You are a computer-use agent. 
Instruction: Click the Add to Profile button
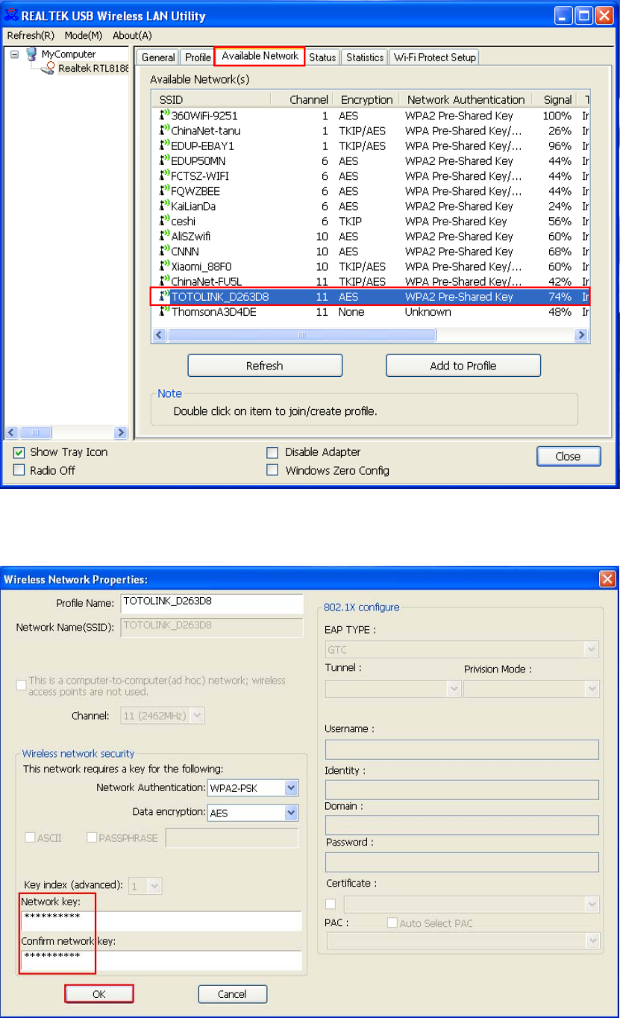coord(463,366)
